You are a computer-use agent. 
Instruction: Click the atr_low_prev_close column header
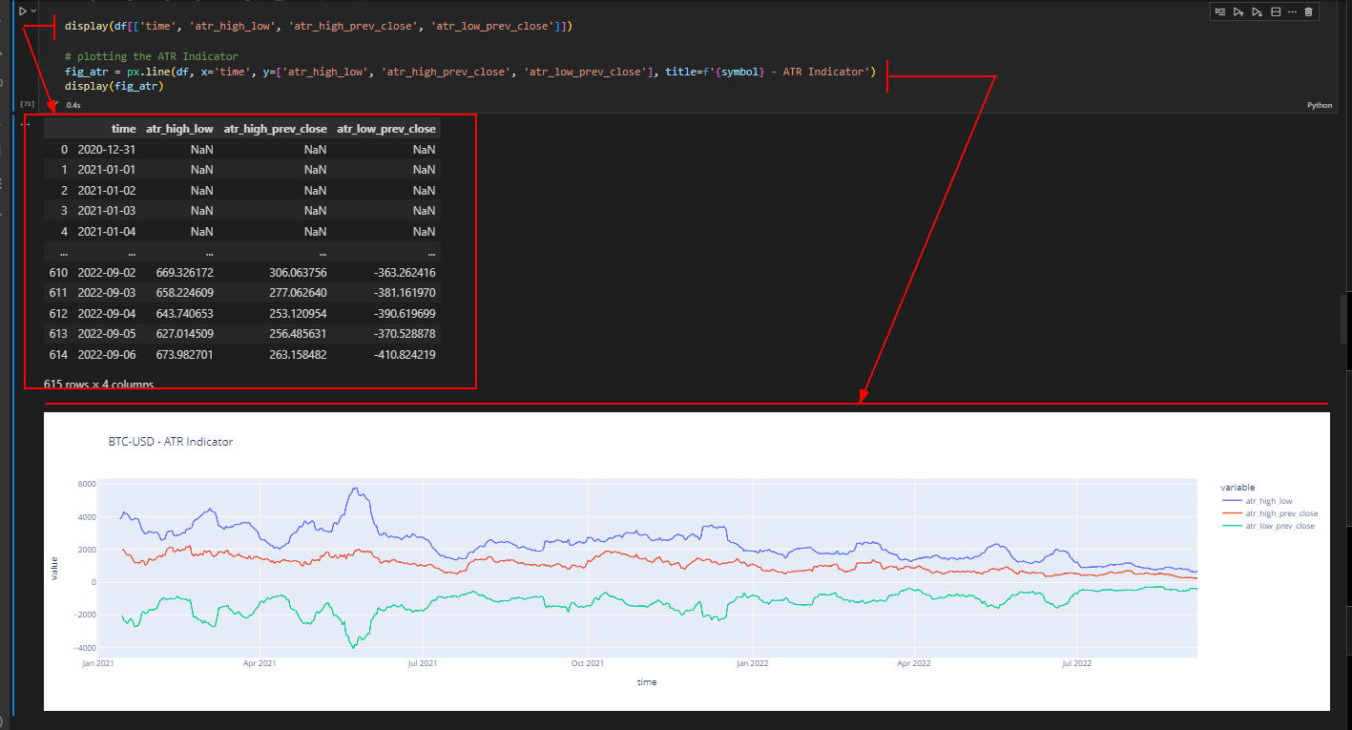385,129
